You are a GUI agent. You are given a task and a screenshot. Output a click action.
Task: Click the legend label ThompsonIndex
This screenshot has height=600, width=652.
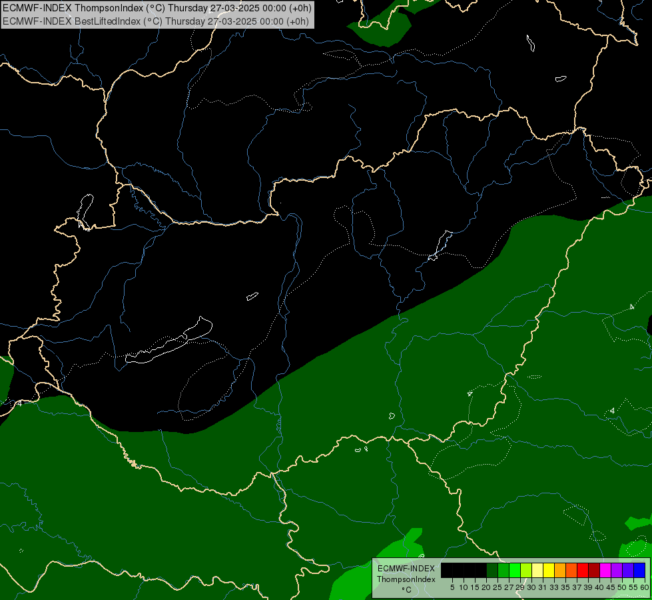pyautogui.click(x=406, y=579)
